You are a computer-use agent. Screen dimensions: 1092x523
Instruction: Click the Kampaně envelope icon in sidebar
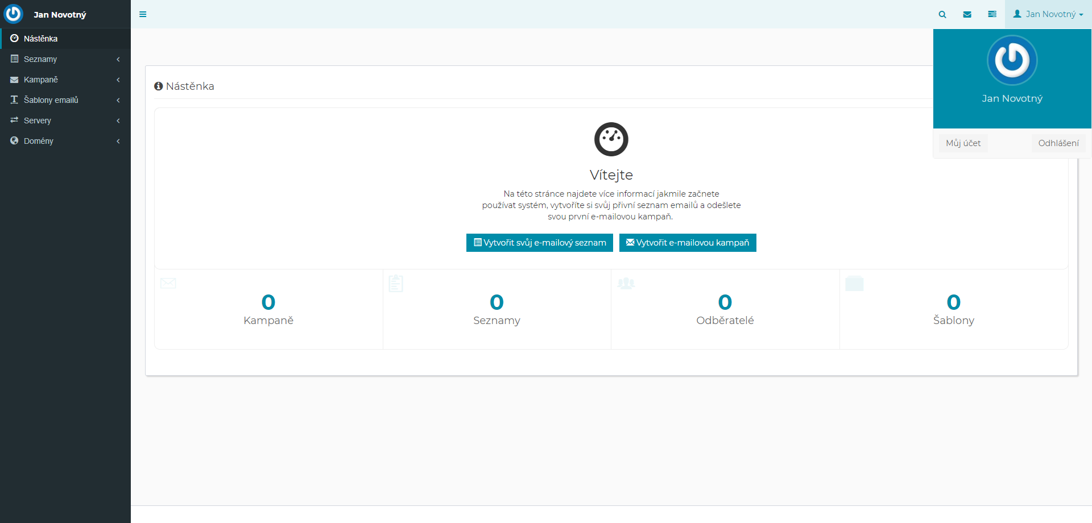(14, 80)
